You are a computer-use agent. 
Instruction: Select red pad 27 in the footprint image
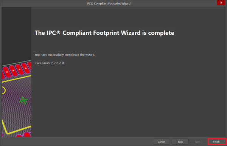(x=19, y=69)
